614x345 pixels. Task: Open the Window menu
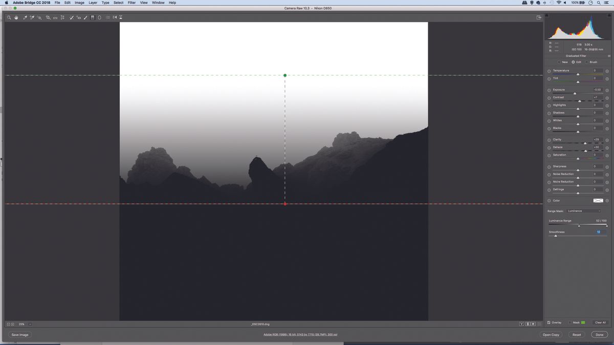(157, 3)
